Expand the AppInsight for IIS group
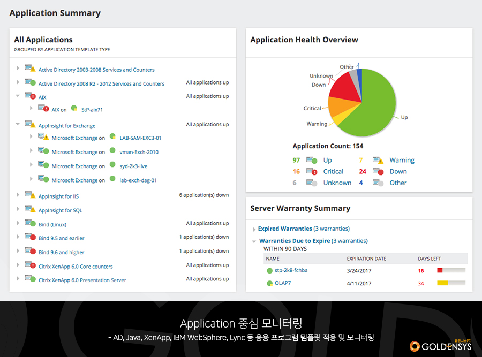The width and height of the screenshot is (482, 357). click(x=18, y=194)
